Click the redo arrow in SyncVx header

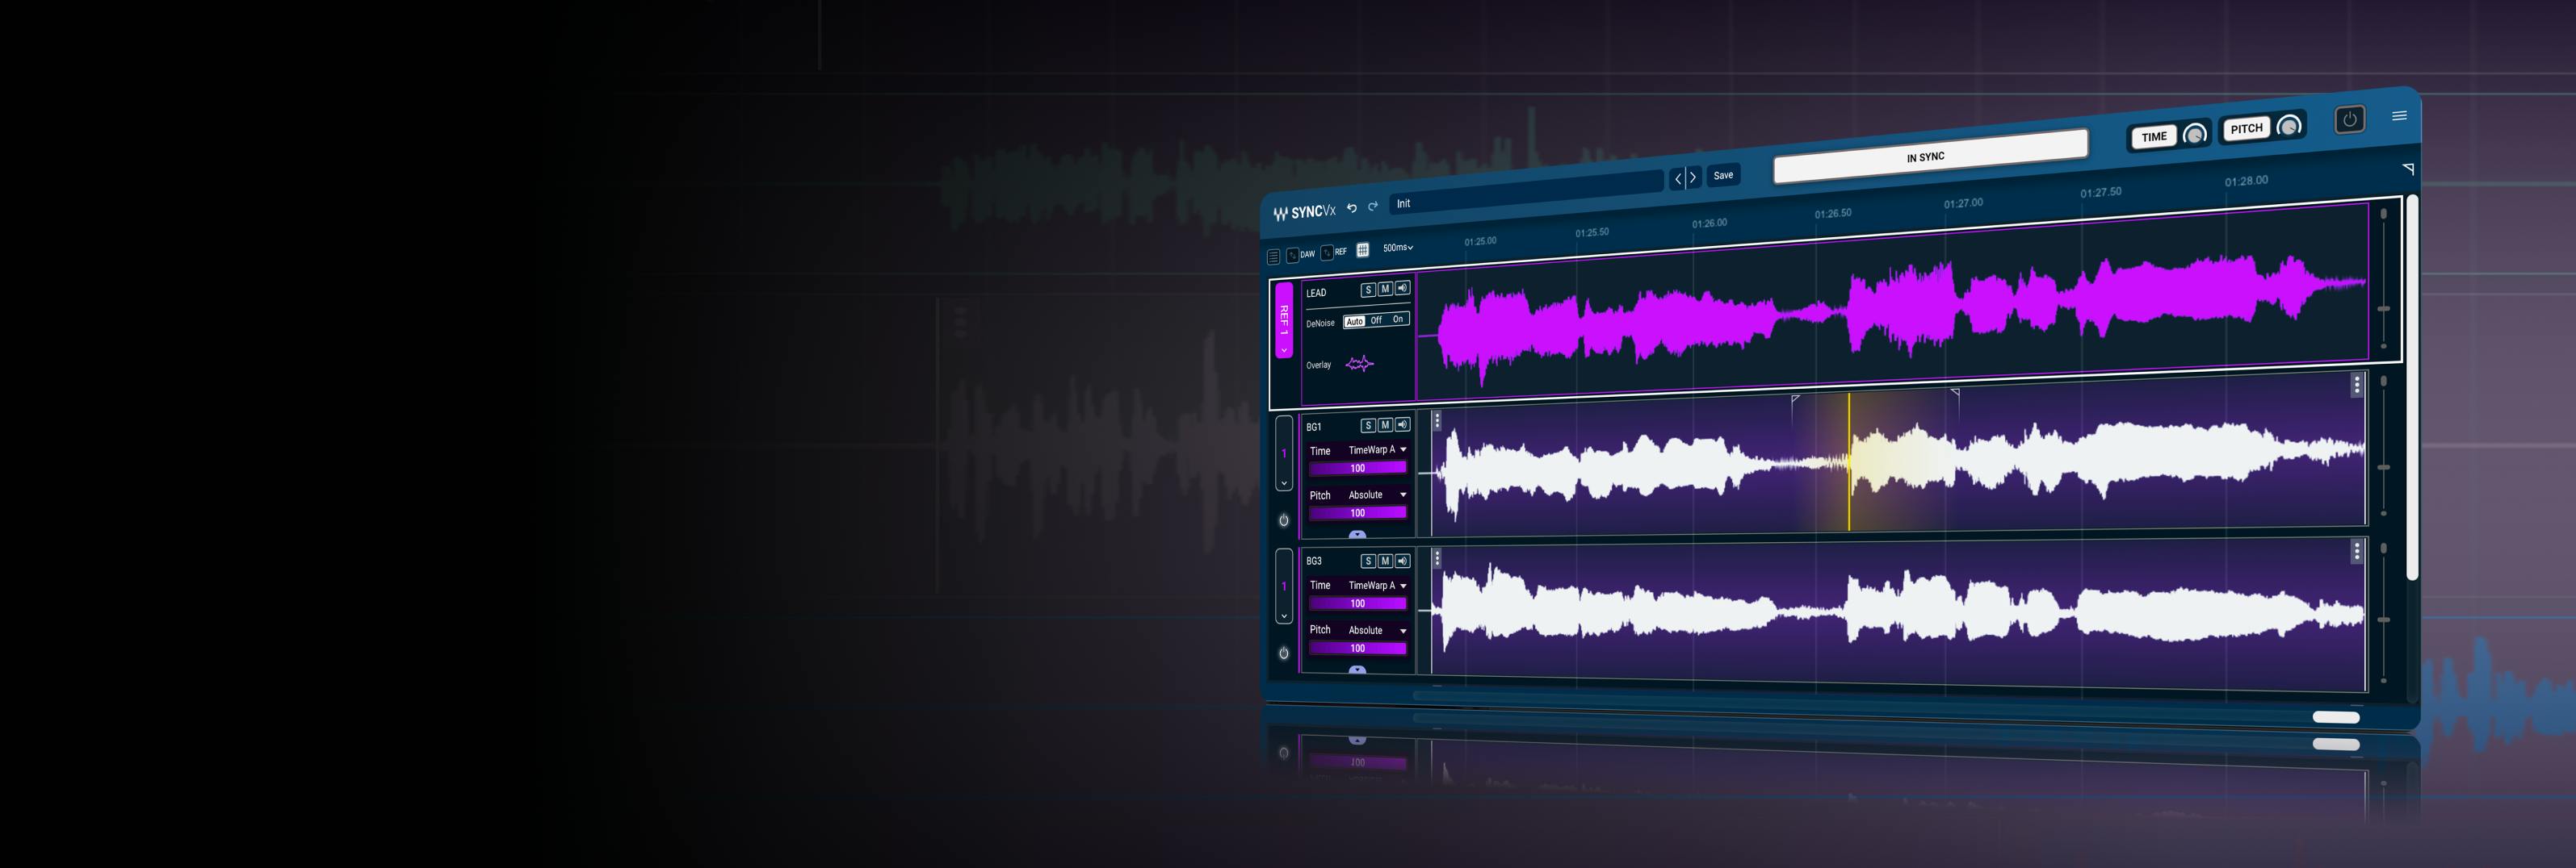tap(1373, 206)
